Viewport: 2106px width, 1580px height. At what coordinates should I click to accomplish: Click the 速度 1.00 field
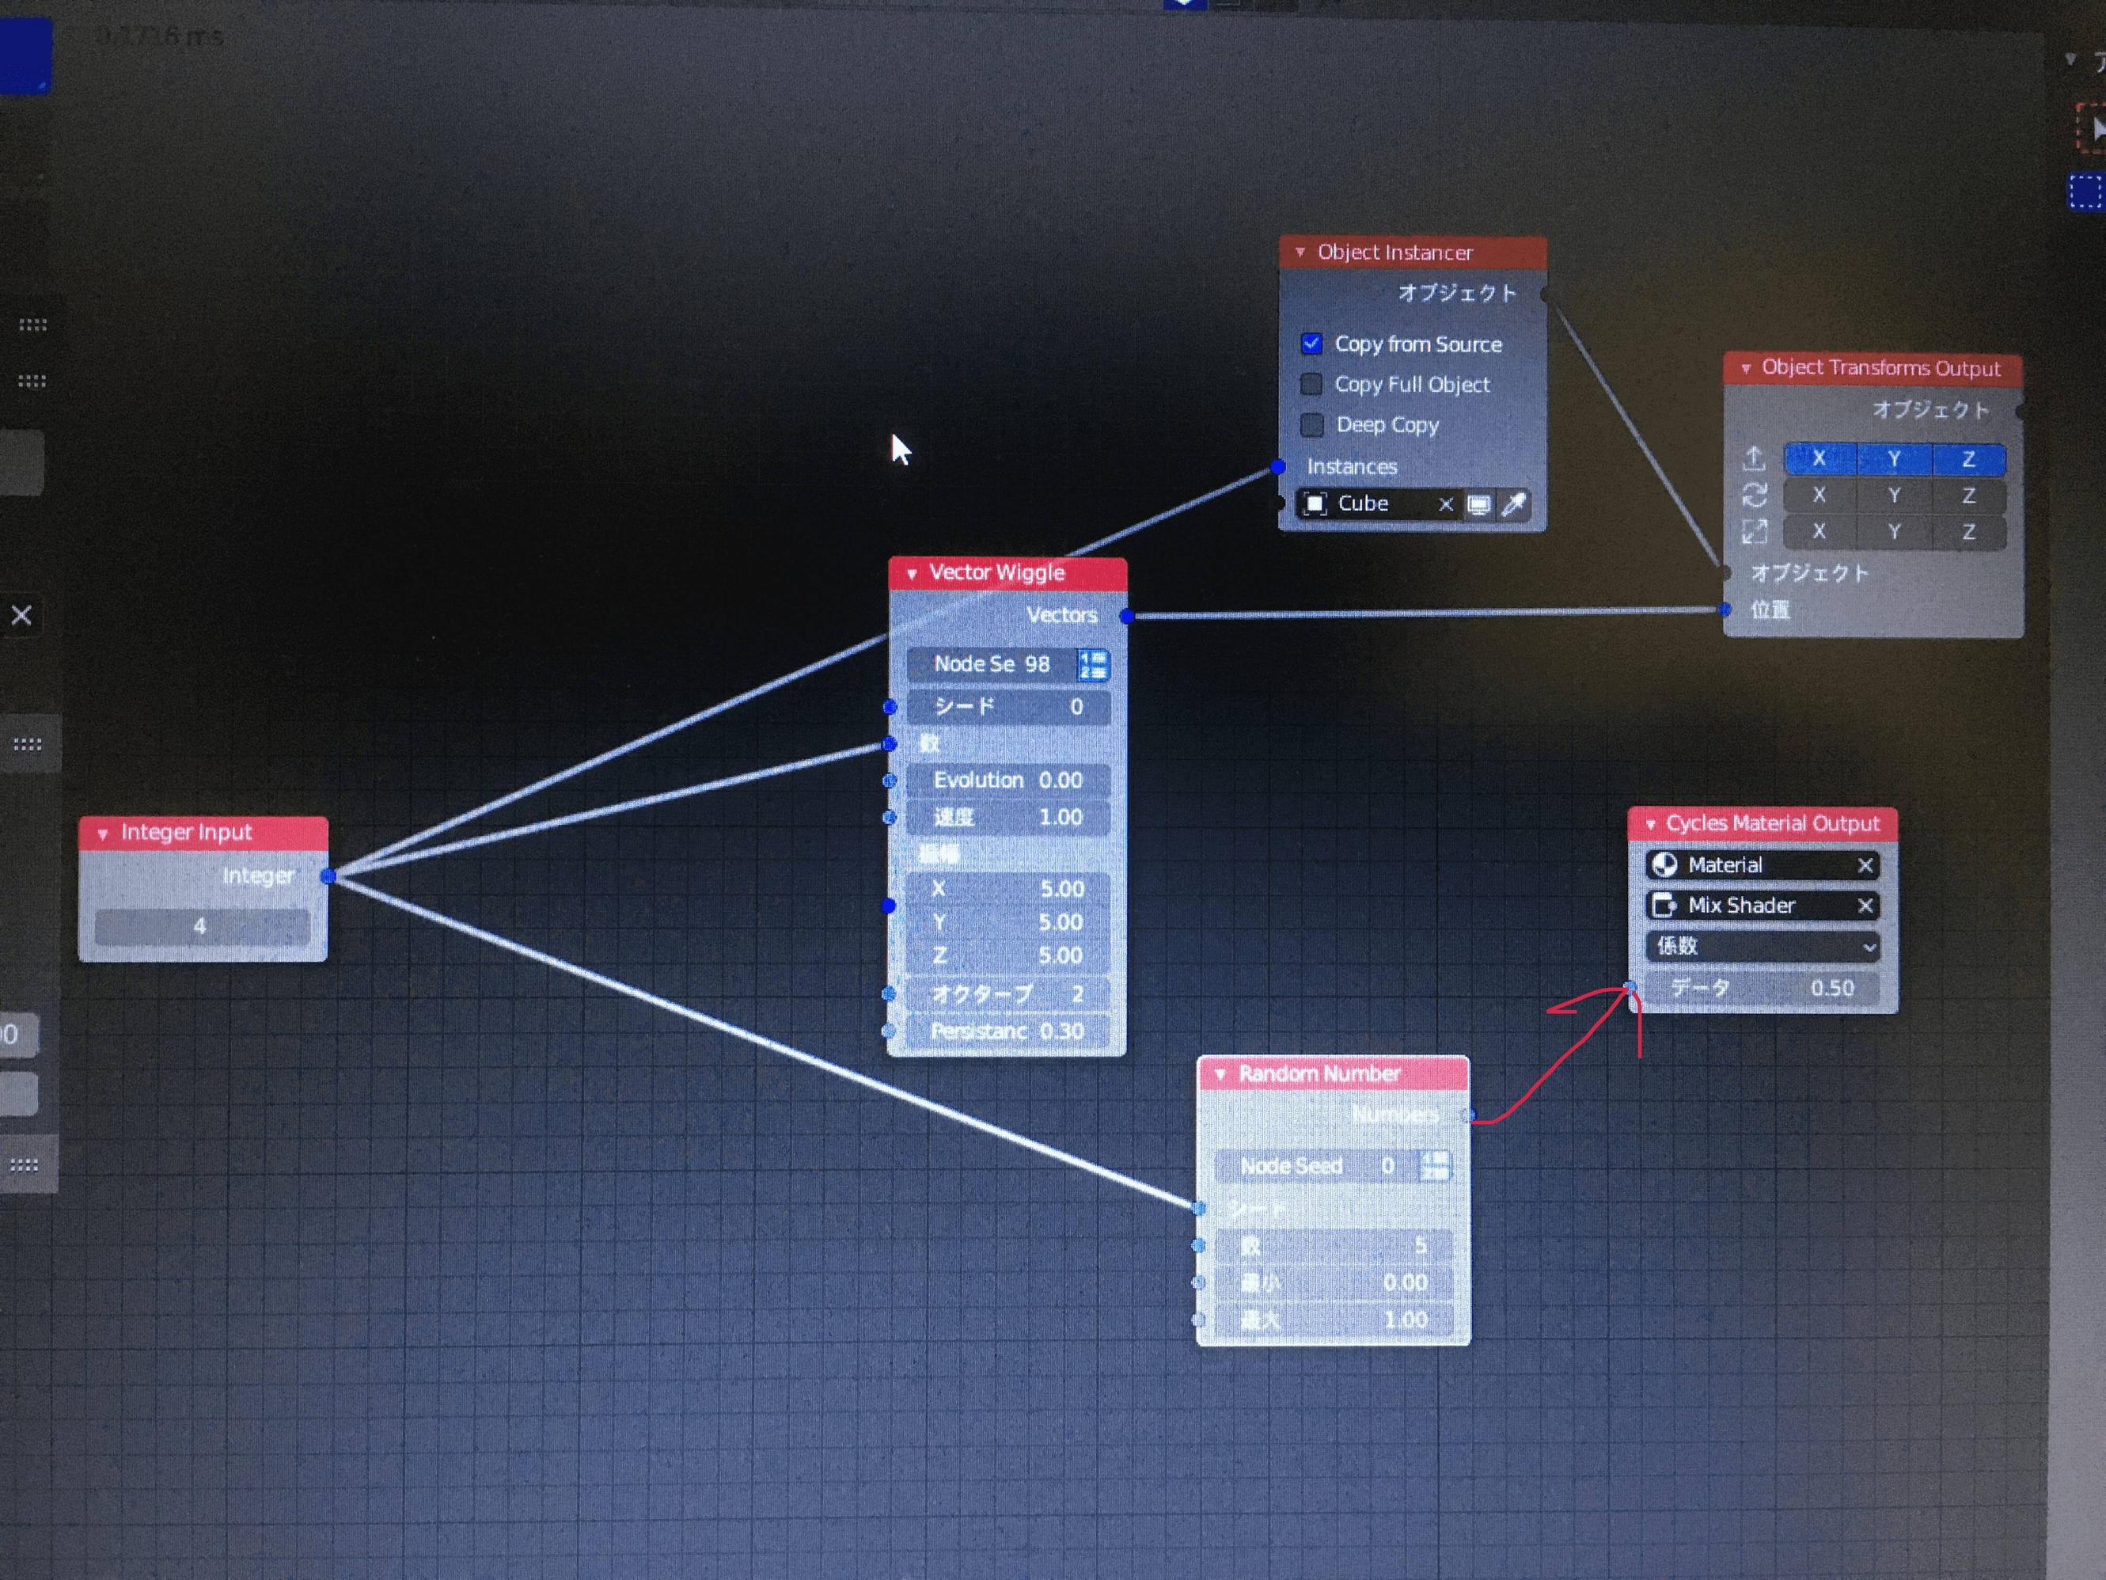point(1007,817)
